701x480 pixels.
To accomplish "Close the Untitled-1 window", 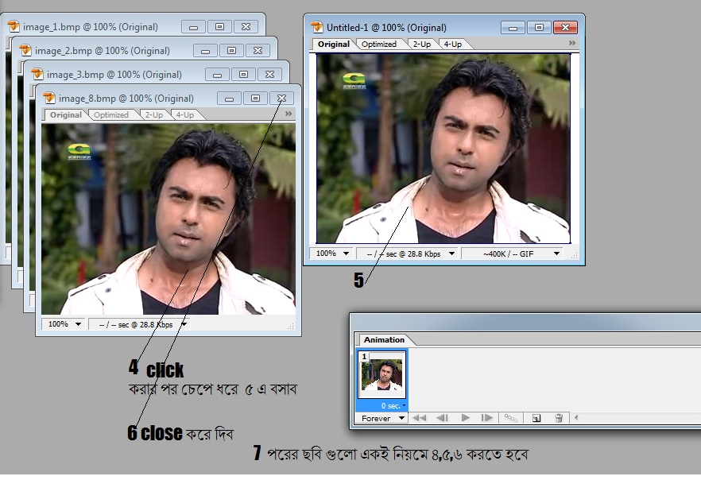I will coord(566,27).
